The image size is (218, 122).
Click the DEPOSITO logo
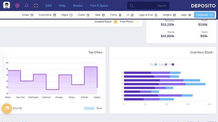point(203,6)
